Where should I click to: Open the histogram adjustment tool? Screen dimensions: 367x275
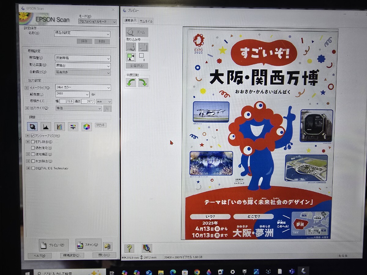(x=46, y=126)
